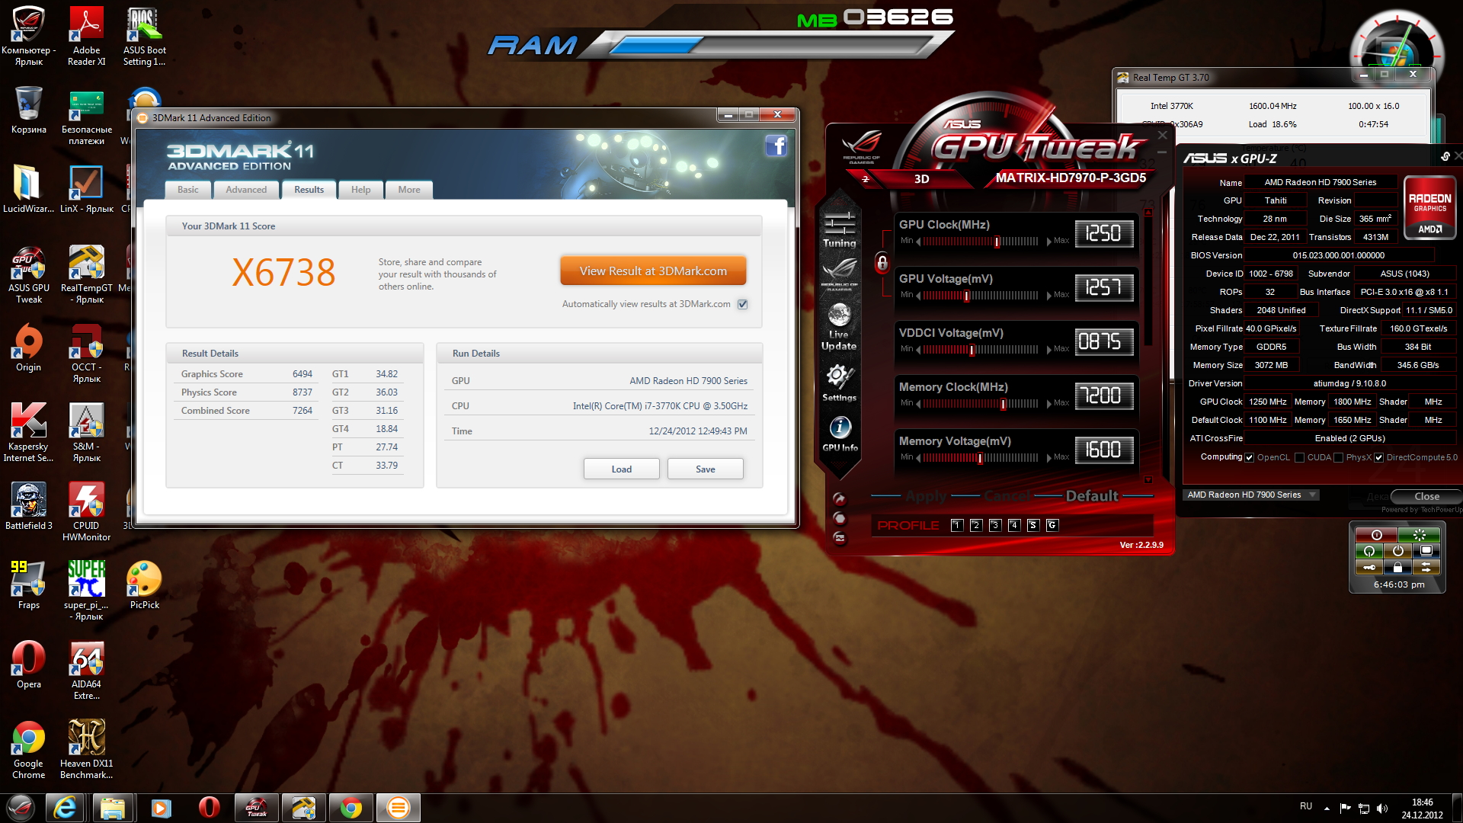Click Save button in Run Details
1463x823 pixels.
point(706,469)
